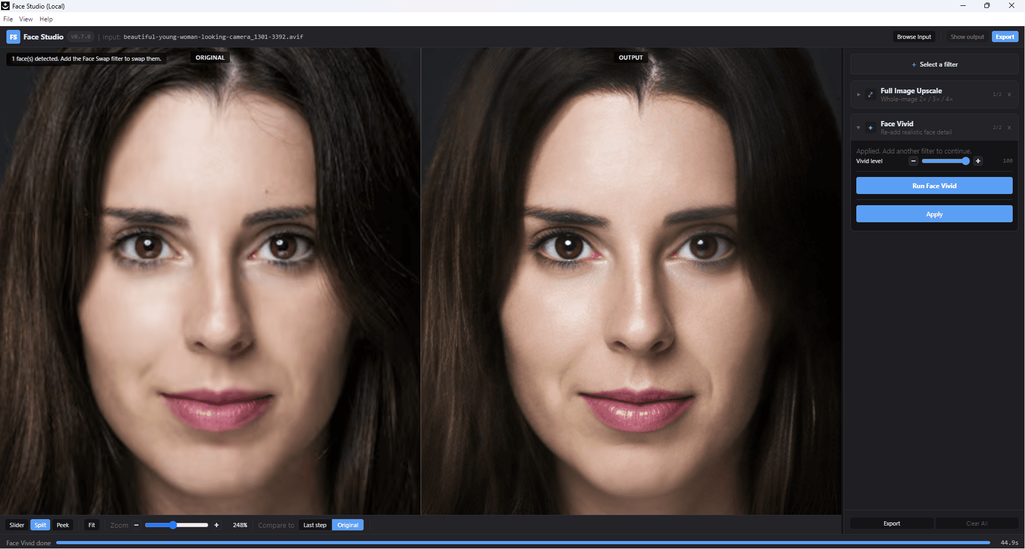Click the ORIGINAL image pane
The width and height of the screenshot is (1025, 549).
point(210,281)
